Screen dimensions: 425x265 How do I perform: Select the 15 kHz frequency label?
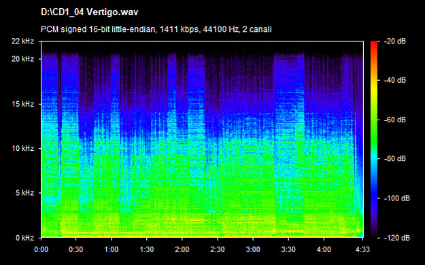tap(22, 104)
